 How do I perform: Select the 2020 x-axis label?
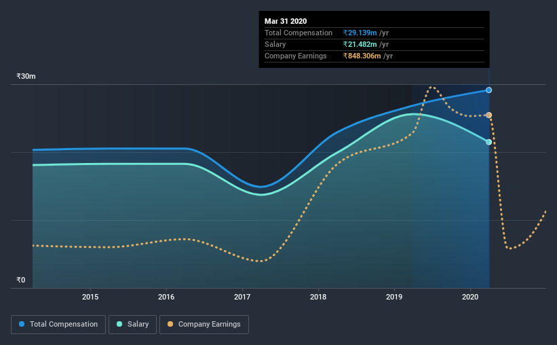(x=470, y=297)
